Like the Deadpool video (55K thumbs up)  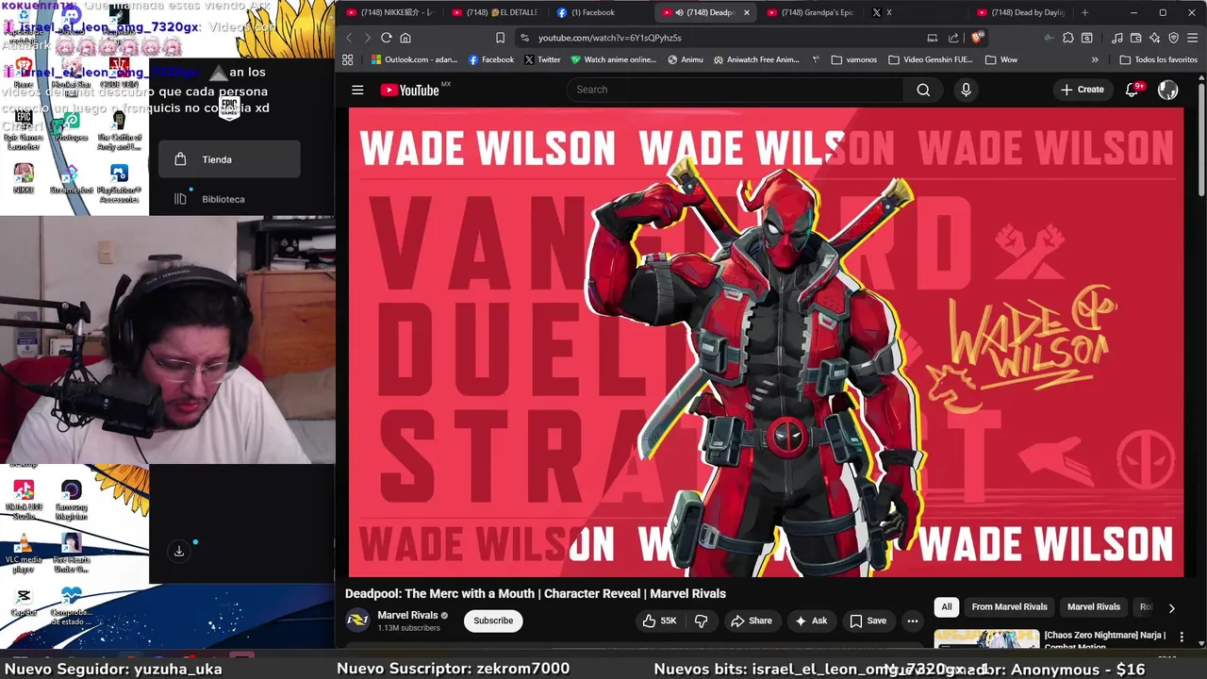click(659, 621)
